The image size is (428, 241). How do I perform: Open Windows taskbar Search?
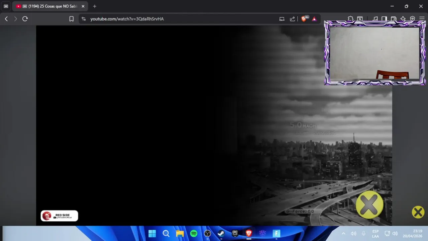click(166, 234)
